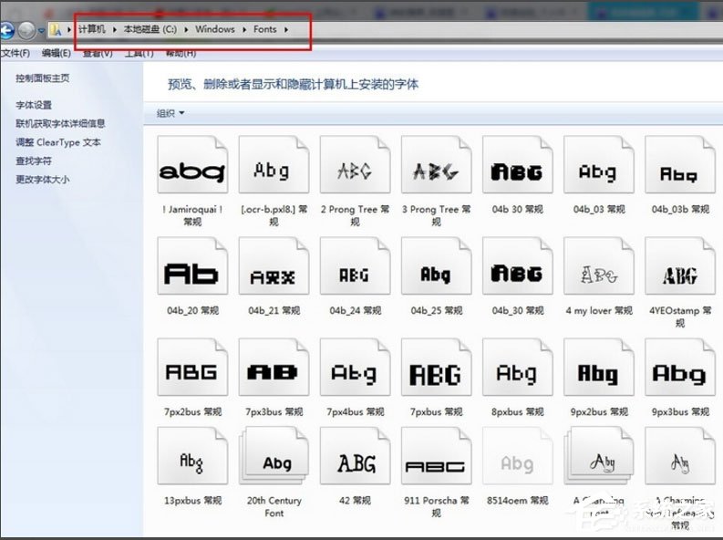Select Fonts in the address path

[264, 29]
